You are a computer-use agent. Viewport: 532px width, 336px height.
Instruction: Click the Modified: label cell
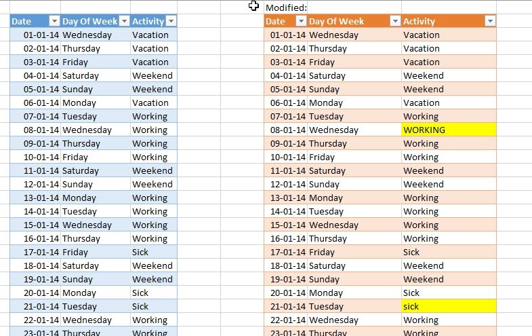286,7
